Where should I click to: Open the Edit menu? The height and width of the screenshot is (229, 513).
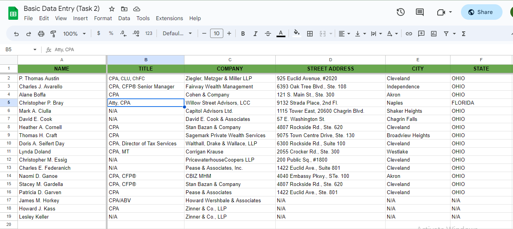tap(44, 18)
